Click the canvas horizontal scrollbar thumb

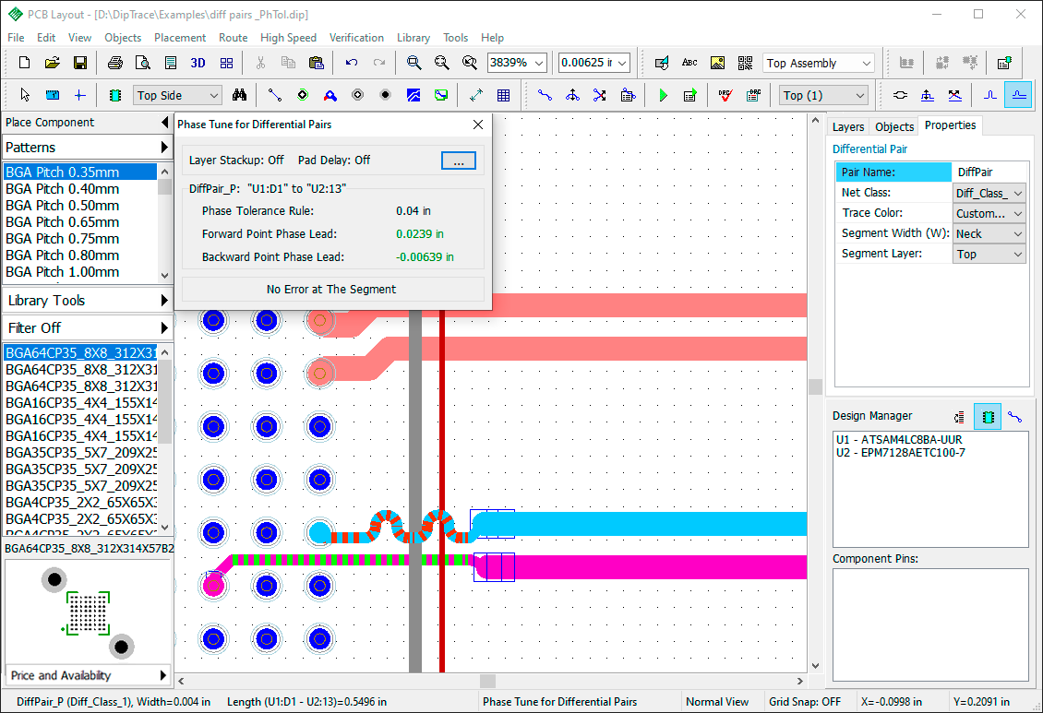[x=487, y=681]
